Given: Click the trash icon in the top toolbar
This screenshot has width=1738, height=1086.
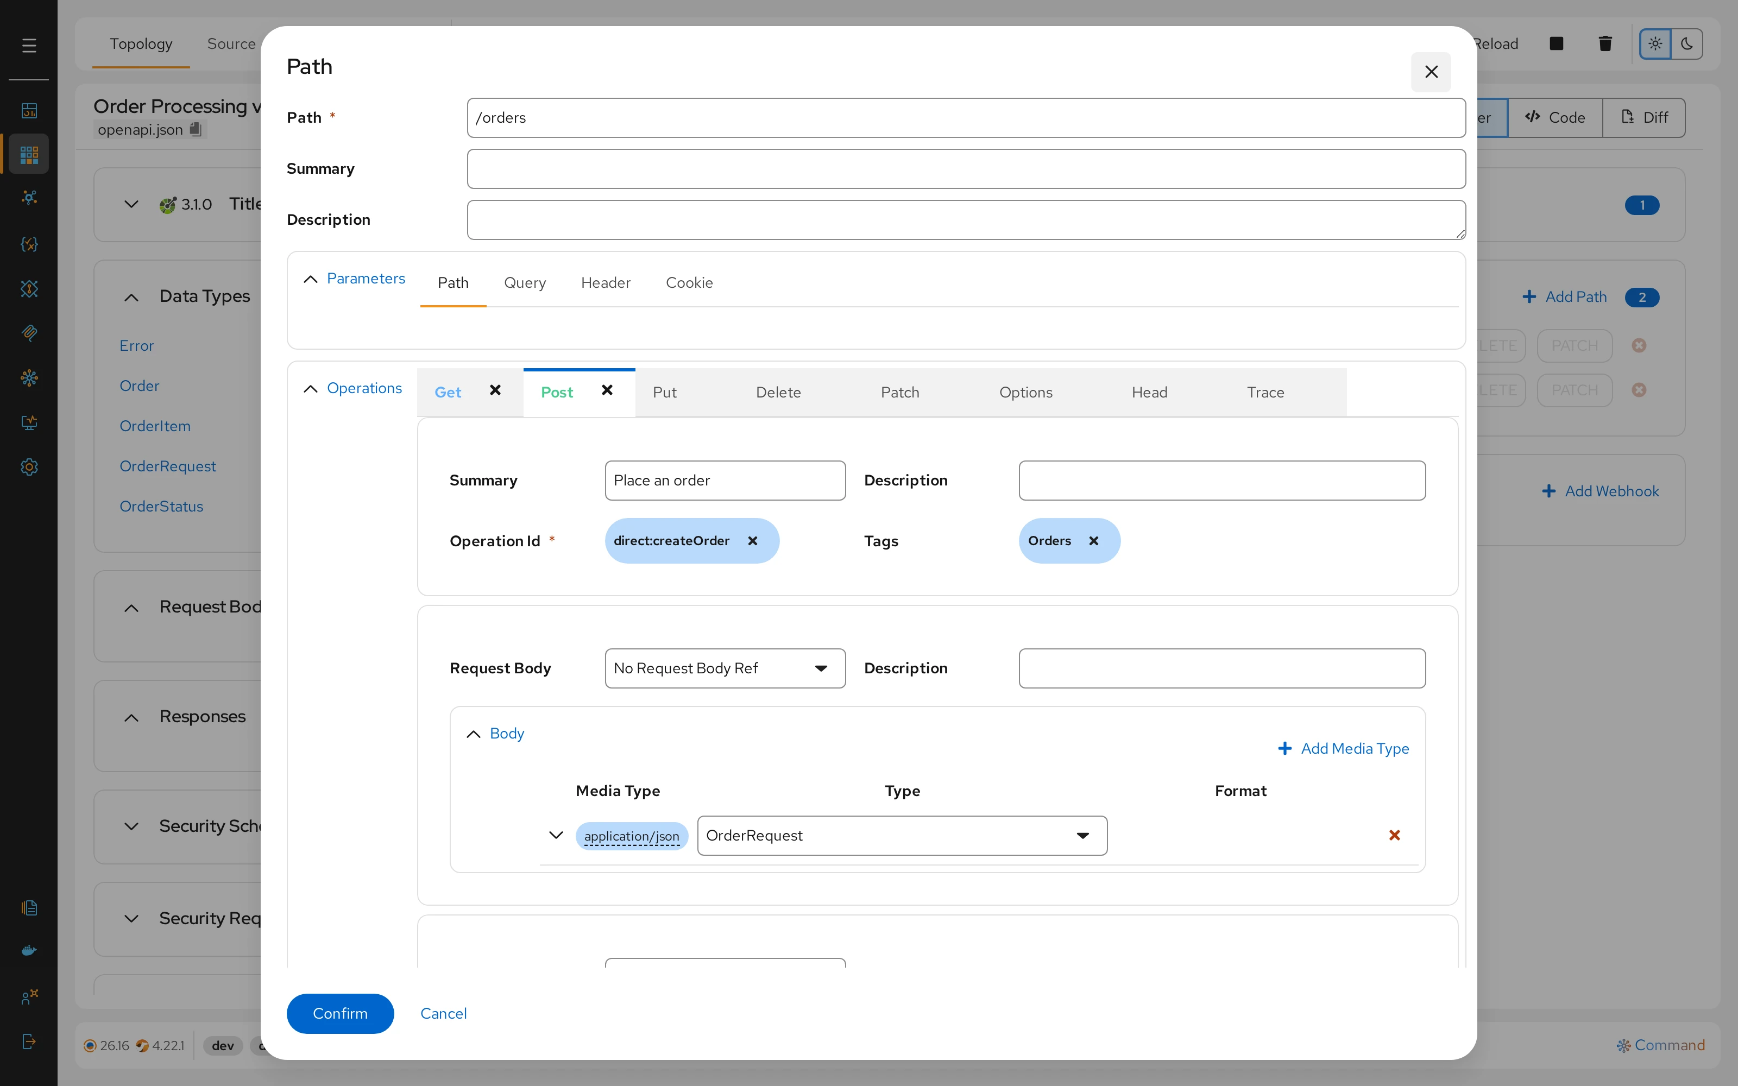Looking at the screenshot, I should (1605, 44).
